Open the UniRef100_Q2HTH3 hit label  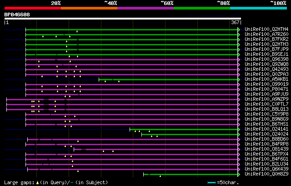266,44
